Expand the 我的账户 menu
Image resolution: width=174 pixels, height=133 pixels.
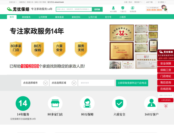138,2
